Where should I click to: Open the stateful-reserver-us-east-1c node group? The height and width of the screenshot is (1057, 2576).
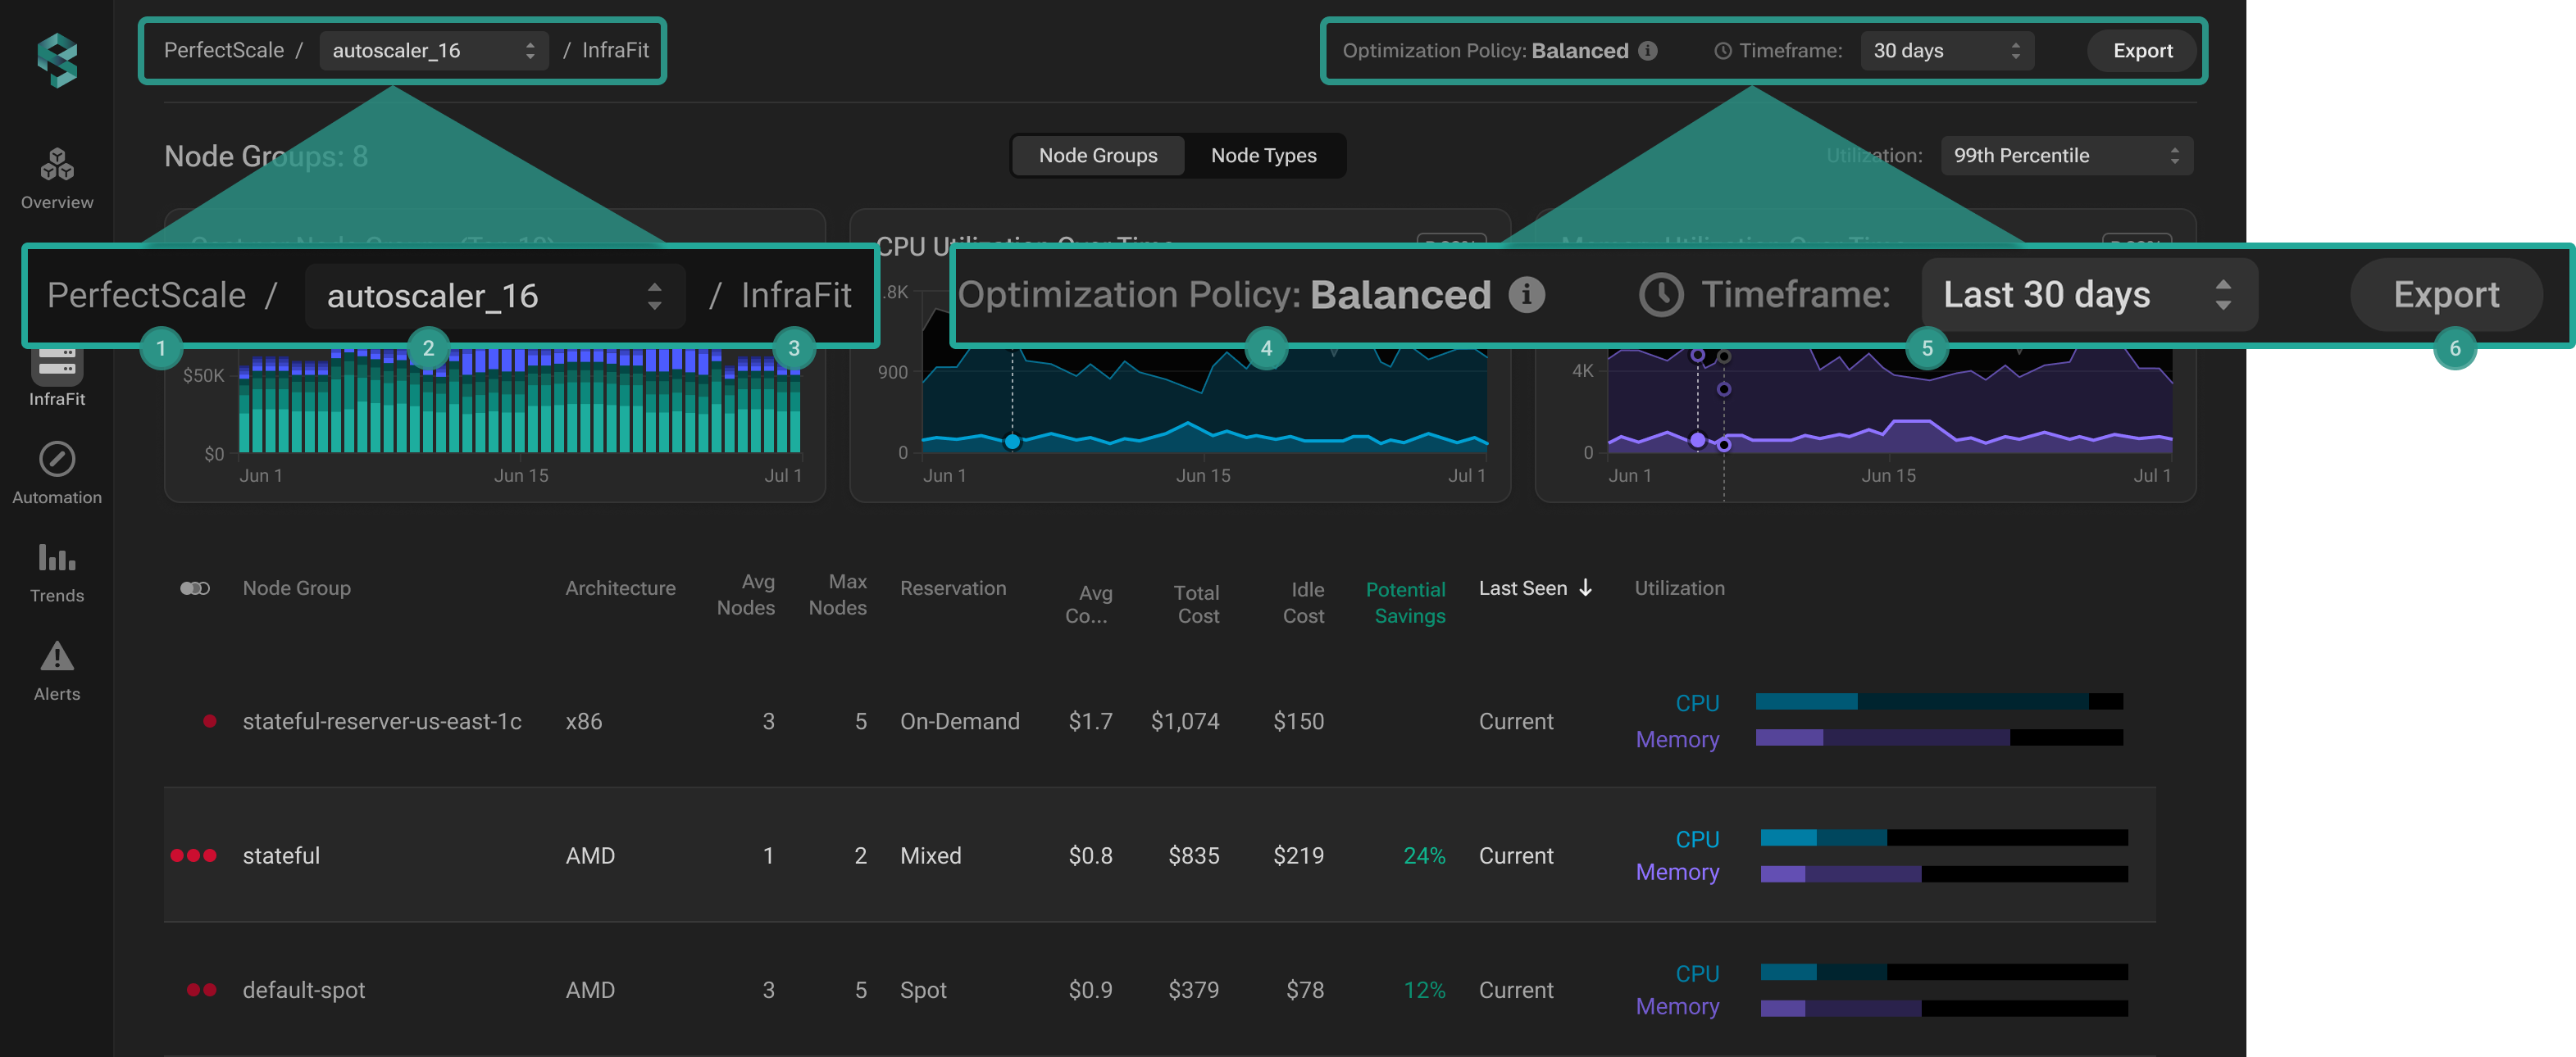382,721
